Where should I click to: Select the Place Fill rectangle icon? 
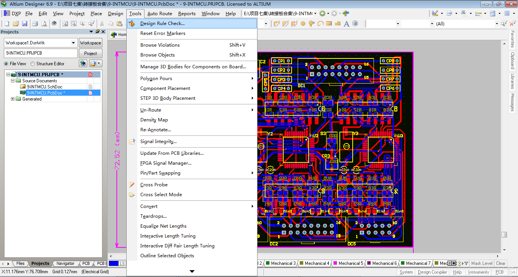329,24
